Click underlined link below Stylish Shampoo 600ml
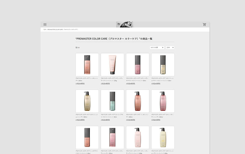245x154 pixels. 80,120
